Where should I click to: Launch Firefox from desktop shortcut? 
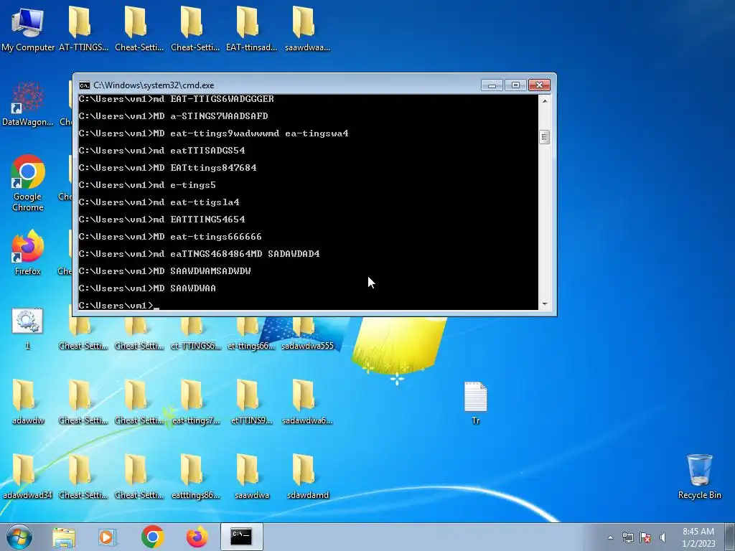28,253
